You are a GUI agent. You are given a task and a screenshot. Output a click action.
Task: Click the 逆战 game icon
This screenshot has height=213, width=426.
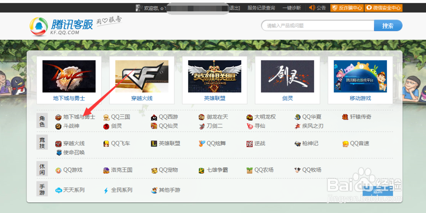[x=249, y=144]
